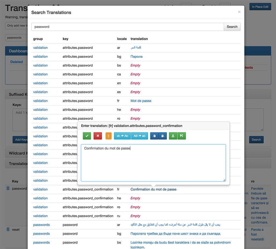
Task: Edit Empty translation for attributes.password ca
Action: [135, 74]
